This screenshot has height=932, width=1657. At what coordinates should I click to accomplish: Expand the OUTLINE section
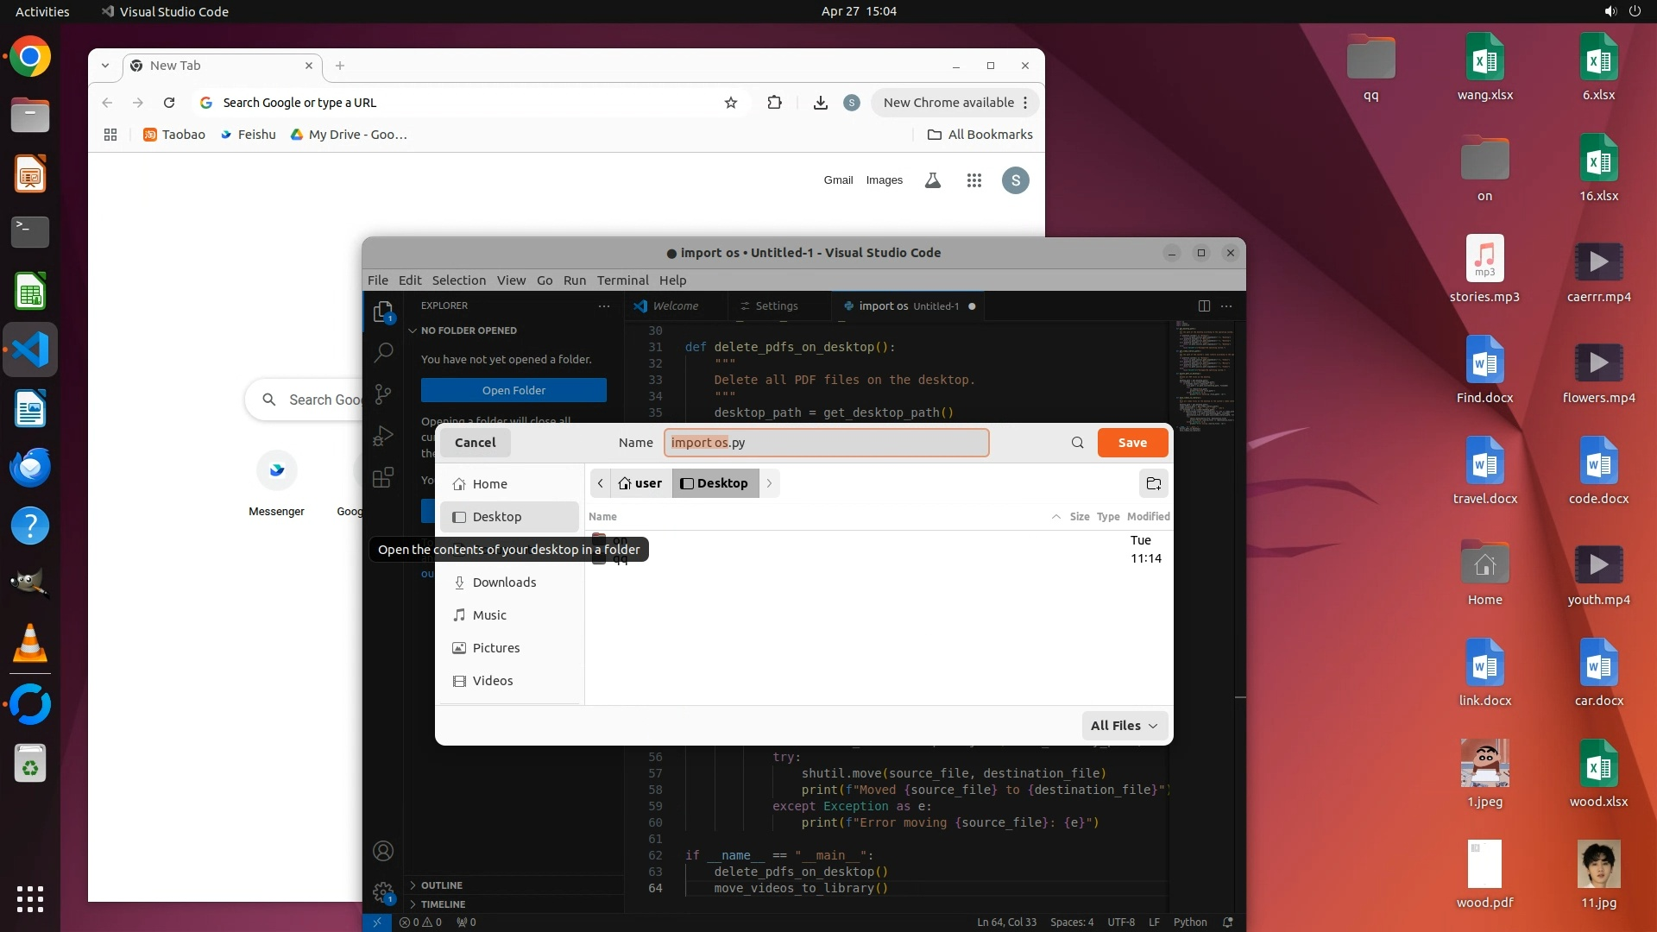(442, 885)
